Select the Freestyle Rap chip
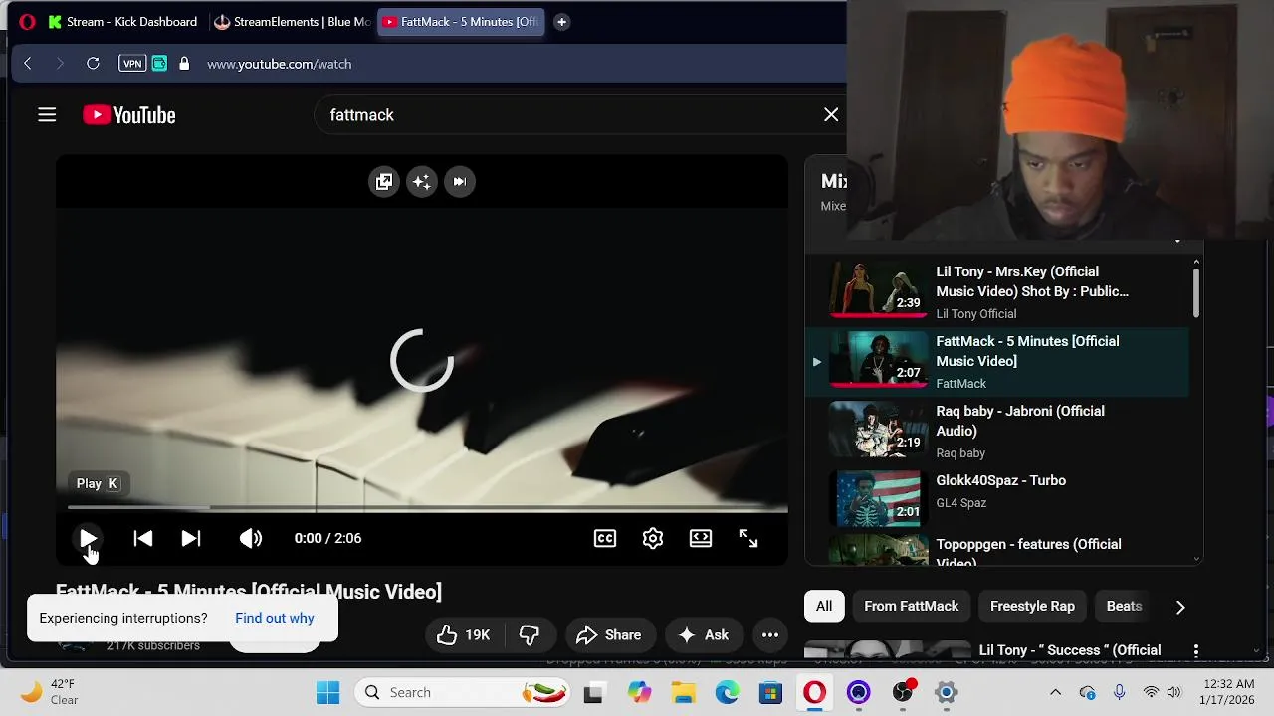The width and height of the screenshot is (1274, 716). click(1033, 606)
